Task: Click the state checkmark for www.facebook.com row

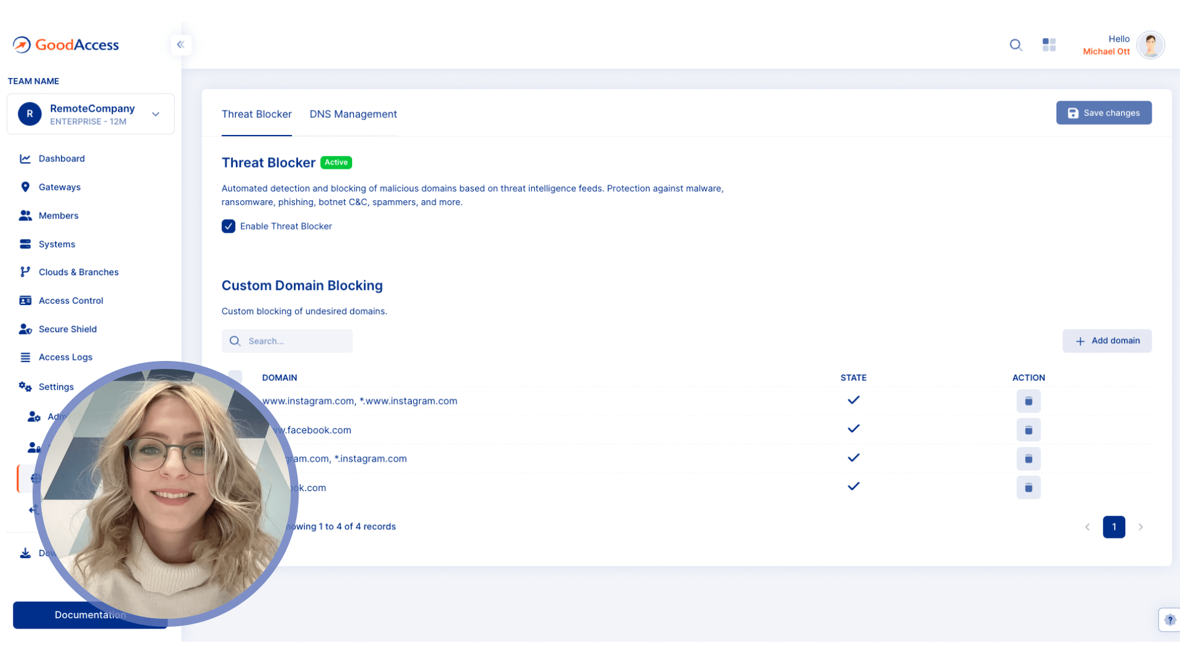Action: pyautogui.click(x=853, y=428)
